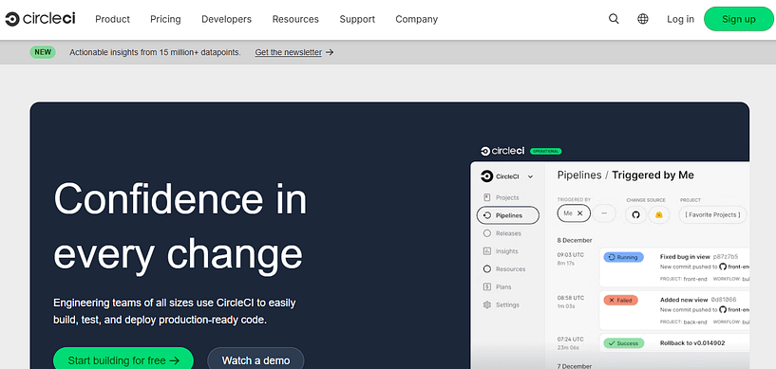
Task: Click the green Sign up button
Action: pos(738,19)
